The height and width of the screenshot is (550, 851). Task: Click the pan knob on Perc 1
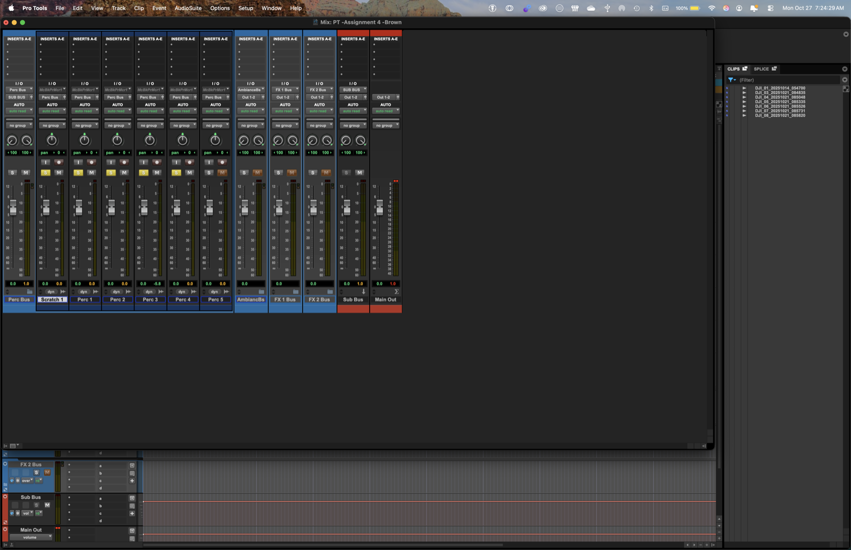point(85,140)
